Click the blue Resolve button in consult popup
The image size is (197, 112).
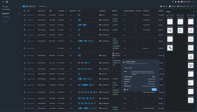(154, 90)
